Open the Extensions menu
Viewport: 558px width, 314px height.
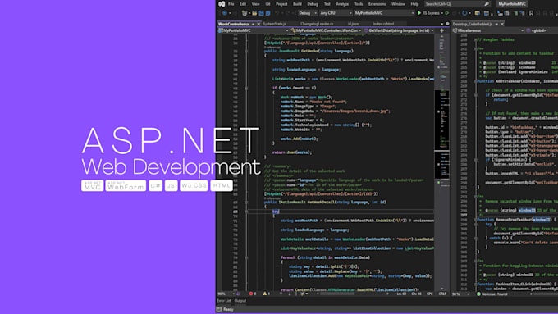point(377,4)
